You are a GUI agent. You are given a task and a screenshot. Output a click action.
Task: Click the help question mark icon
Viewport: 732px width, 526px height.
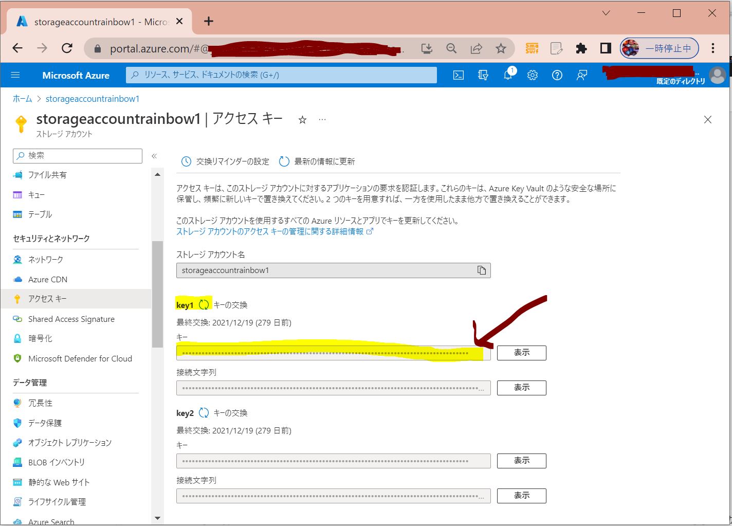click(557, 75)
